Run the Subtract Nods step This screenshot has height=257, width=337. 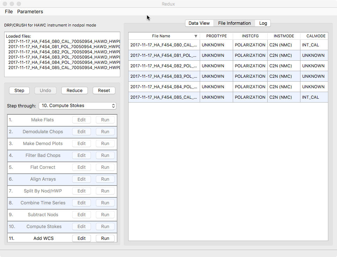pos(105,215)
